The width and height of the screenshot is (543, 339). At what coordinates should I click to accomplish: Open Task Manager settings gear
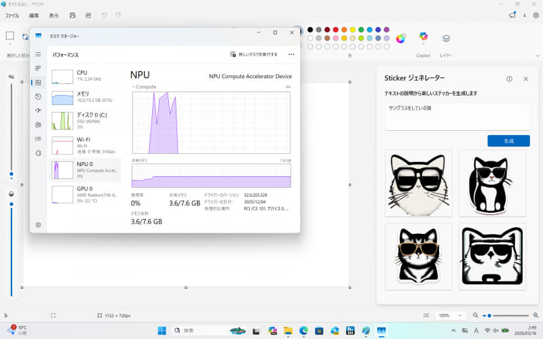pos(38,225)
